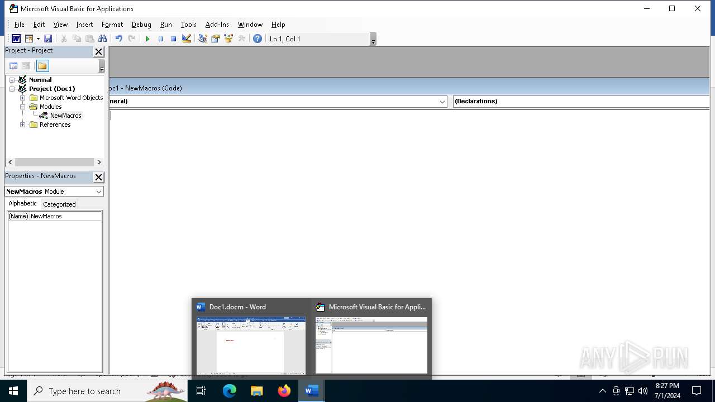Undo the last action
The width and height of the screenshot is (715, 402).
118,39
